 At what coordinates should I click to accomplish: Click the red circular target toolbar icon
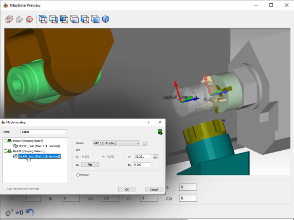29,19
